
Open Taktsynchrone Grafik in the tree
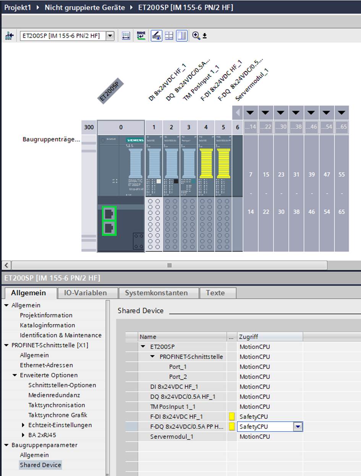click(58, 415)
